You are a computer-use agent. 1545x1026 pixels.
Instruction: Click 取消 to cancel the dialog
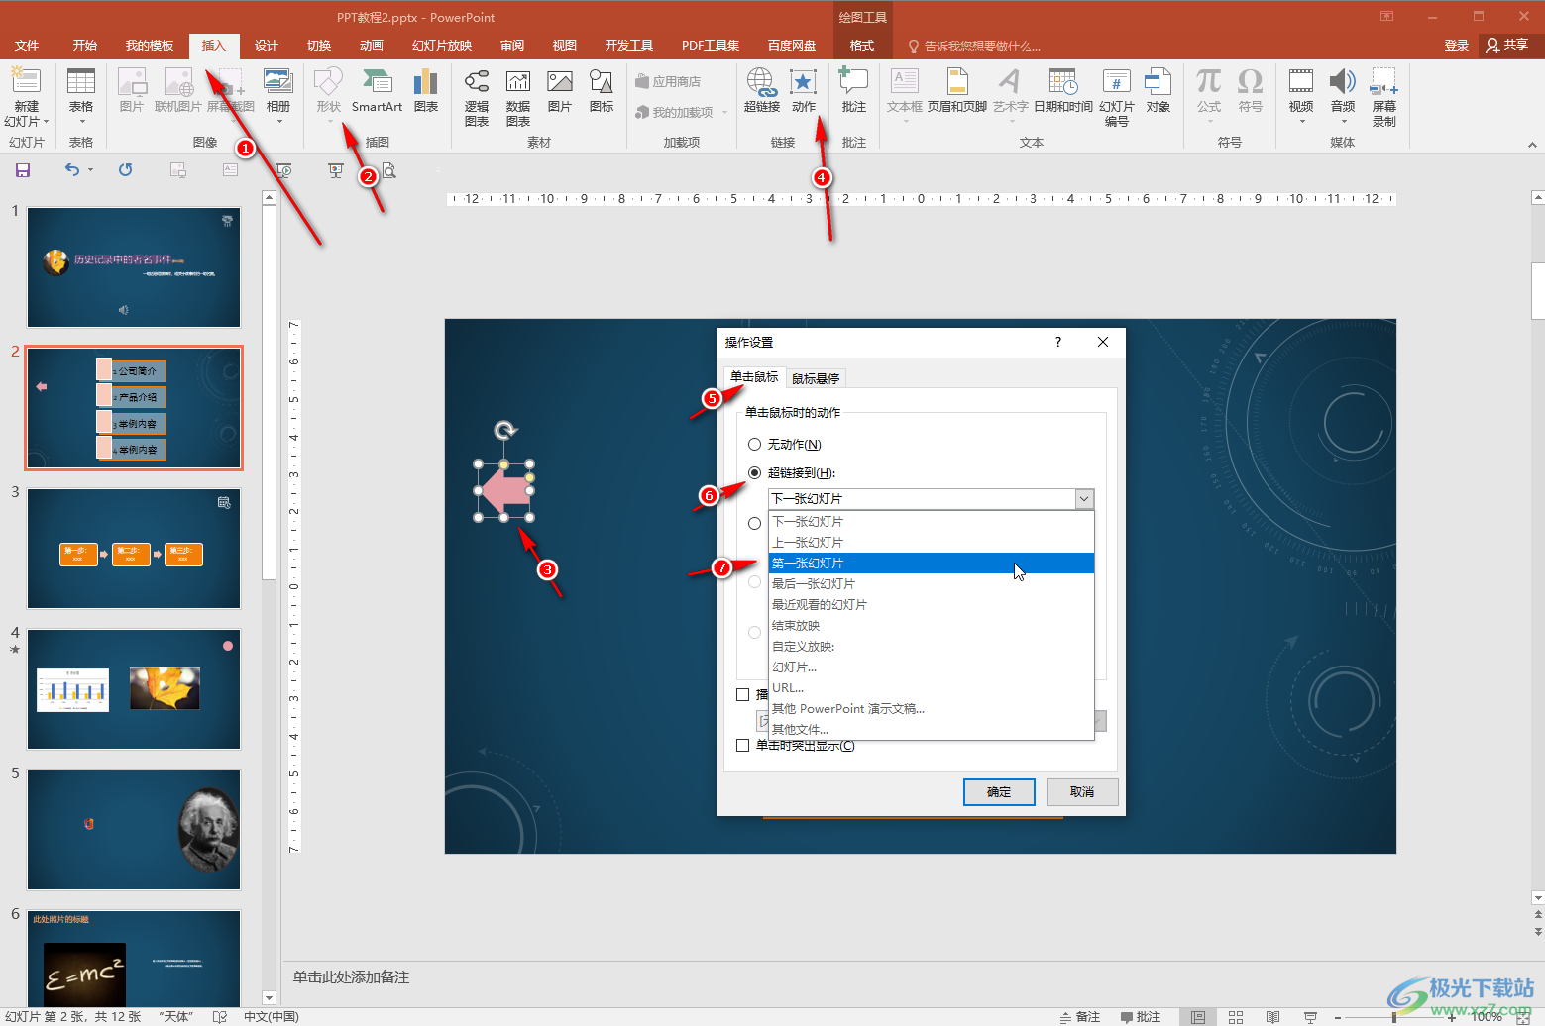click(1082, 792)
